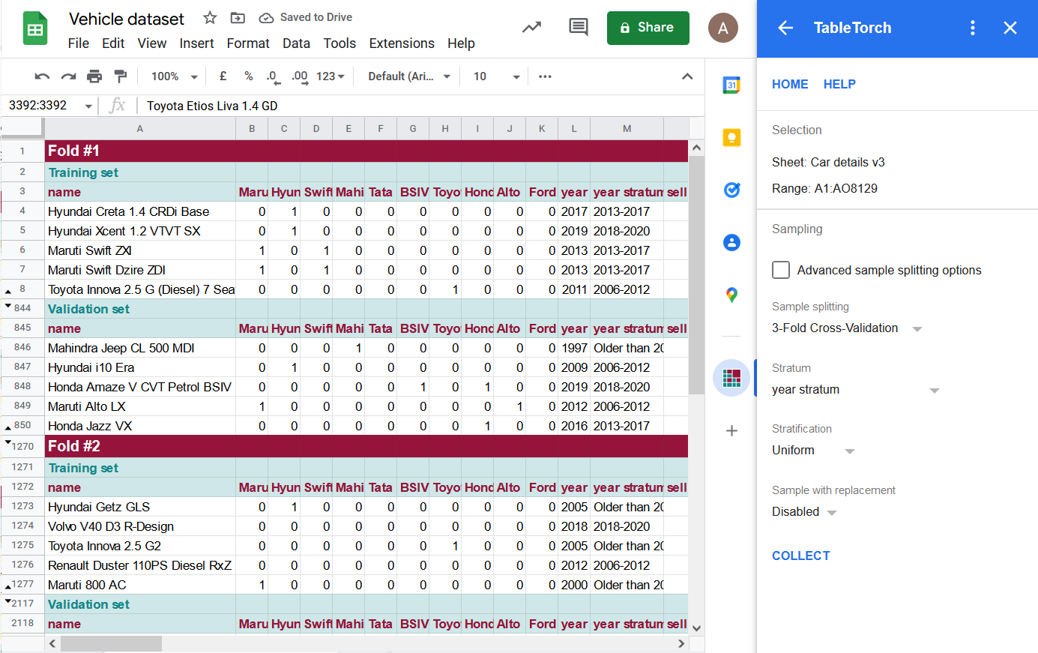Change Sample with replacement Disabled dropdown
The height and width of the screenshot is (653, 1038).
804,512
